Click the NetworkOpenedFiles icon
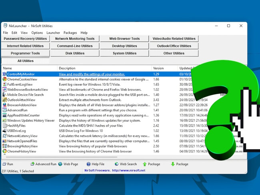The height and width of the screenshot is (195, 260). pos(4,141)
